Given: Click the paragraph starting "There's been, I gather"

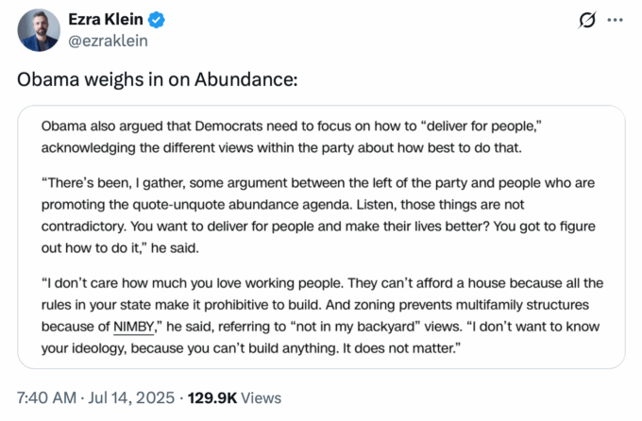Looking at the screenshot, I should coord(318,215).
